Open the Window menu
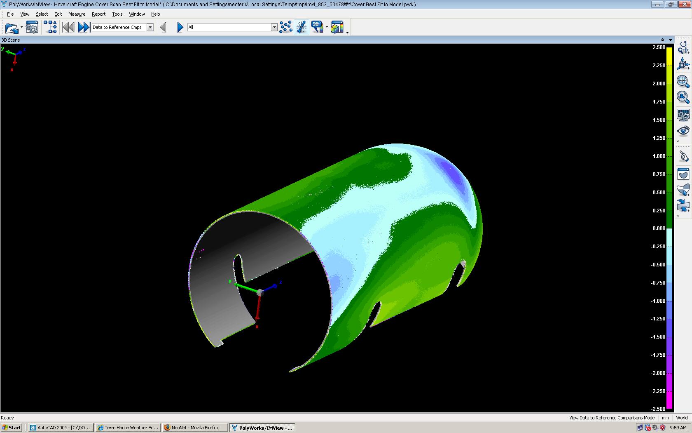 coord(137,14)
